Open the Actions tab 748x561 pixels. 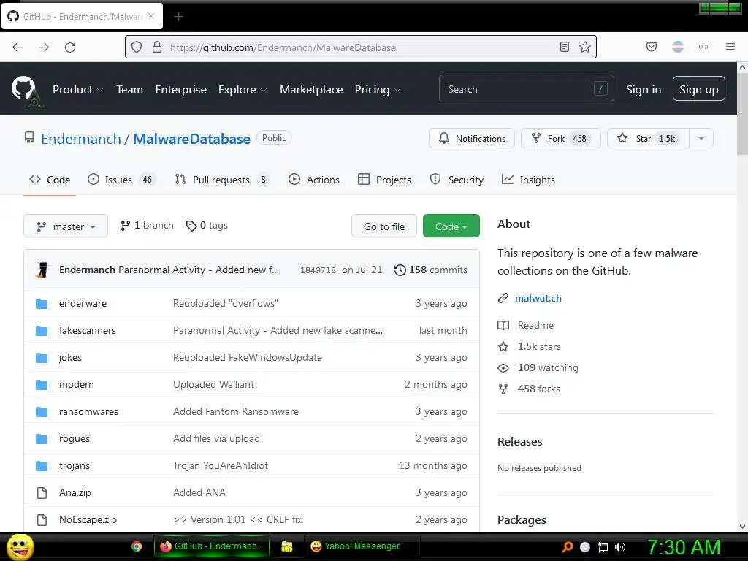click(314, 180)
